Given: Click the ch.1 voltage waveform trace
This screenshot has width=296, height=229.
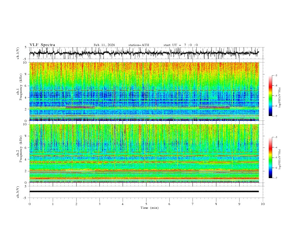Looking at the screenshot, I should point(144,53).
